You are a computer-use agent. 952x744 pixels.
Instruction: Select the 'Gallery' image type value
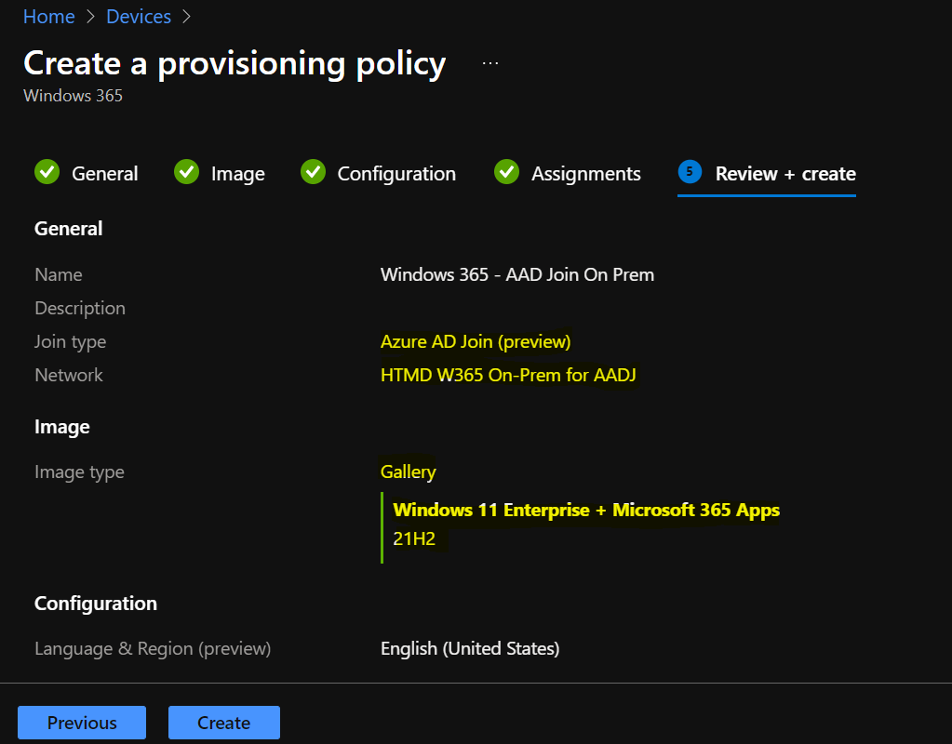pos(408,472)
